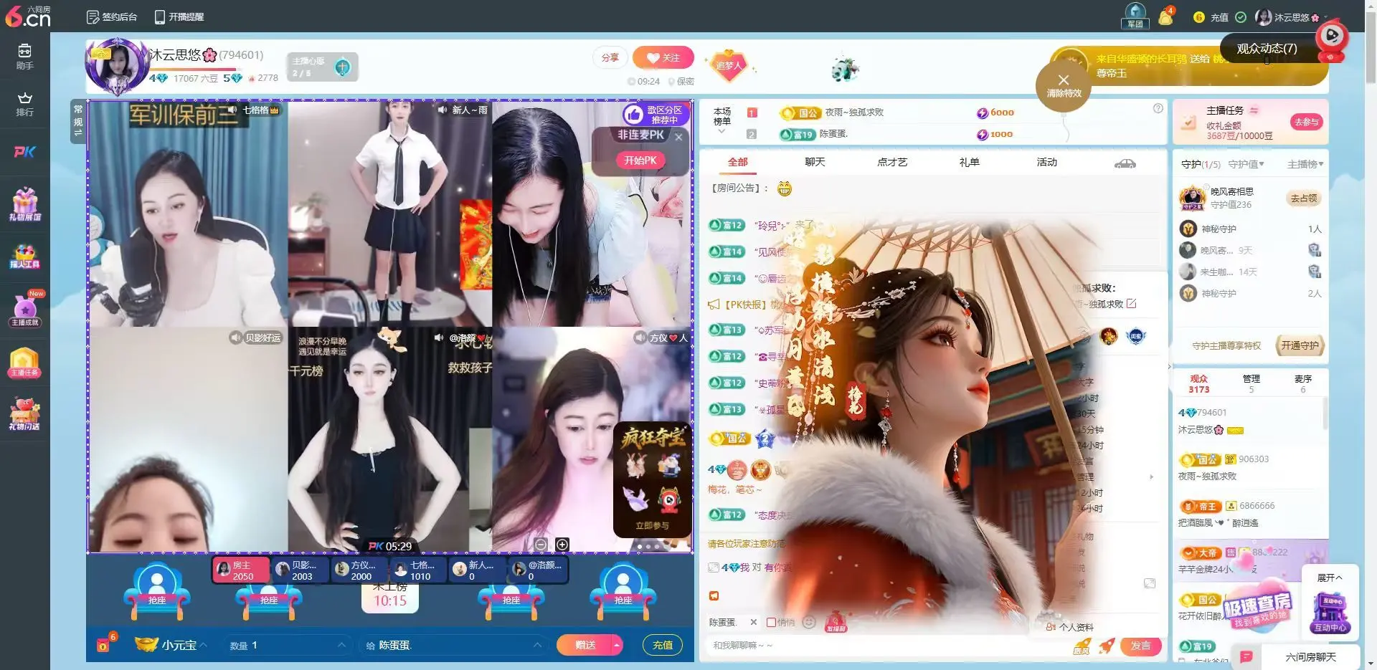
Task: Toggle the 常规 layout switch on video
Action: pyautogui.click(x=78, y=120)
